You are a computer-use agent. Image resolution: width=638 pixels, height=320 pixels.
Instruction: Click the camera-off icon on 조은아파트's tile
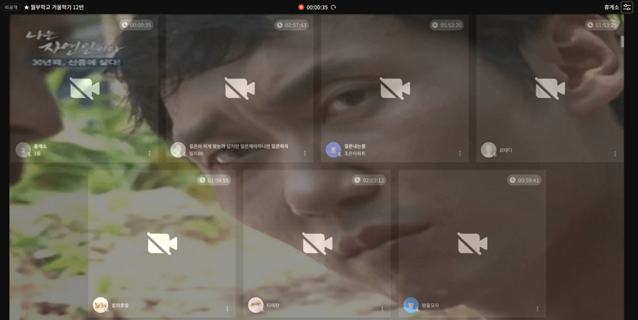point(395,88)
